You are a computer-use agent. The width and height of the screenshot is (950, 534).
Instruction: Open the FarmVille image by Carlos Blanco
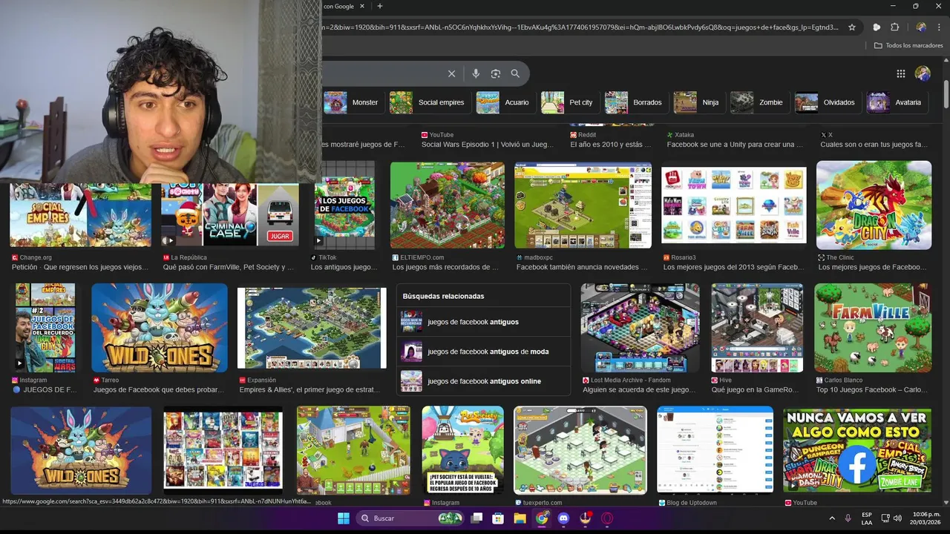(873, 328)
